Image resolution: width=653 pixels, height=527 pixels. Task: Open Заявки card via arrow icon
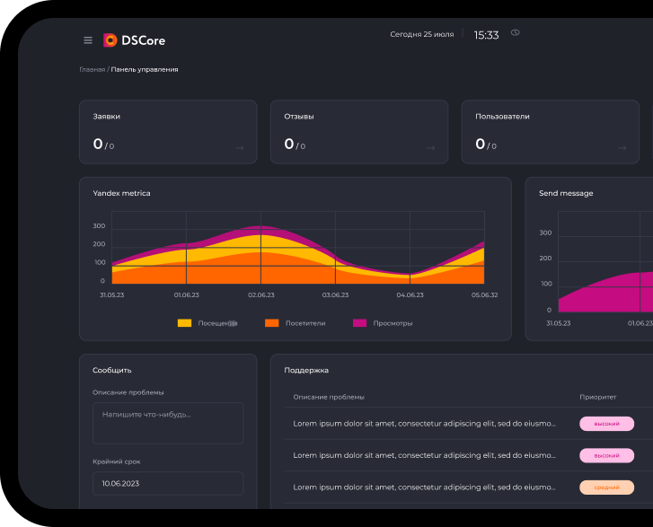click(x=239, y=148)
